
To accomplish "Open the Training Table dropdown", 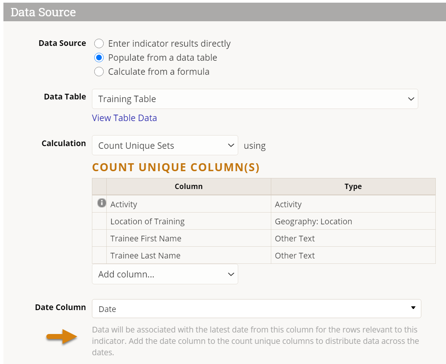I will 255,99.
